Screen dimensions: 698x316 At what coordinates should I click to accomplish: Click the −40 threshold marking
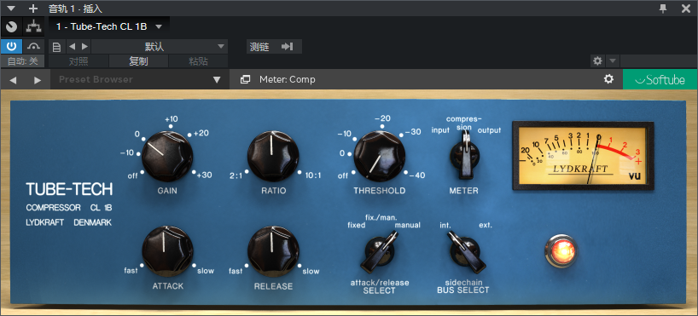click(416, 175)
